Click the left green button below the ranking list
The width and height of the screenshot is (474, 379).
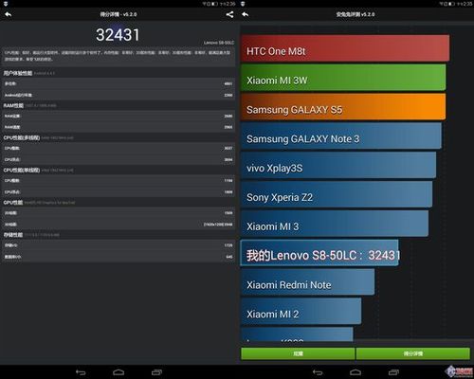[x=298, y=353]
